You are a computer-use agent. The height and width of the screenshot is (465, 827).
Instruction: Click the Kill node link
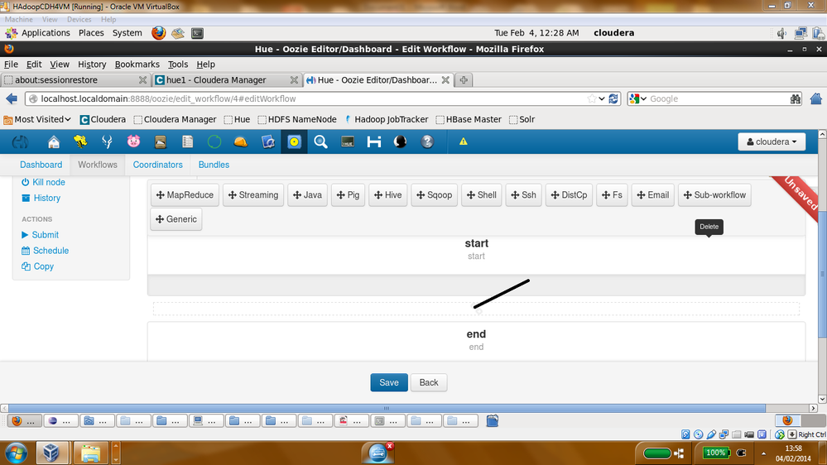click(43, 182)
